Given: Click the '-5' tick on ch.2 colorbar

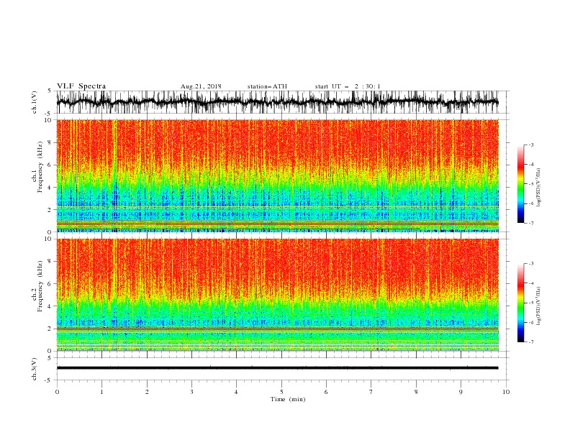Looking at the screenshot, I should pos(530,303).
